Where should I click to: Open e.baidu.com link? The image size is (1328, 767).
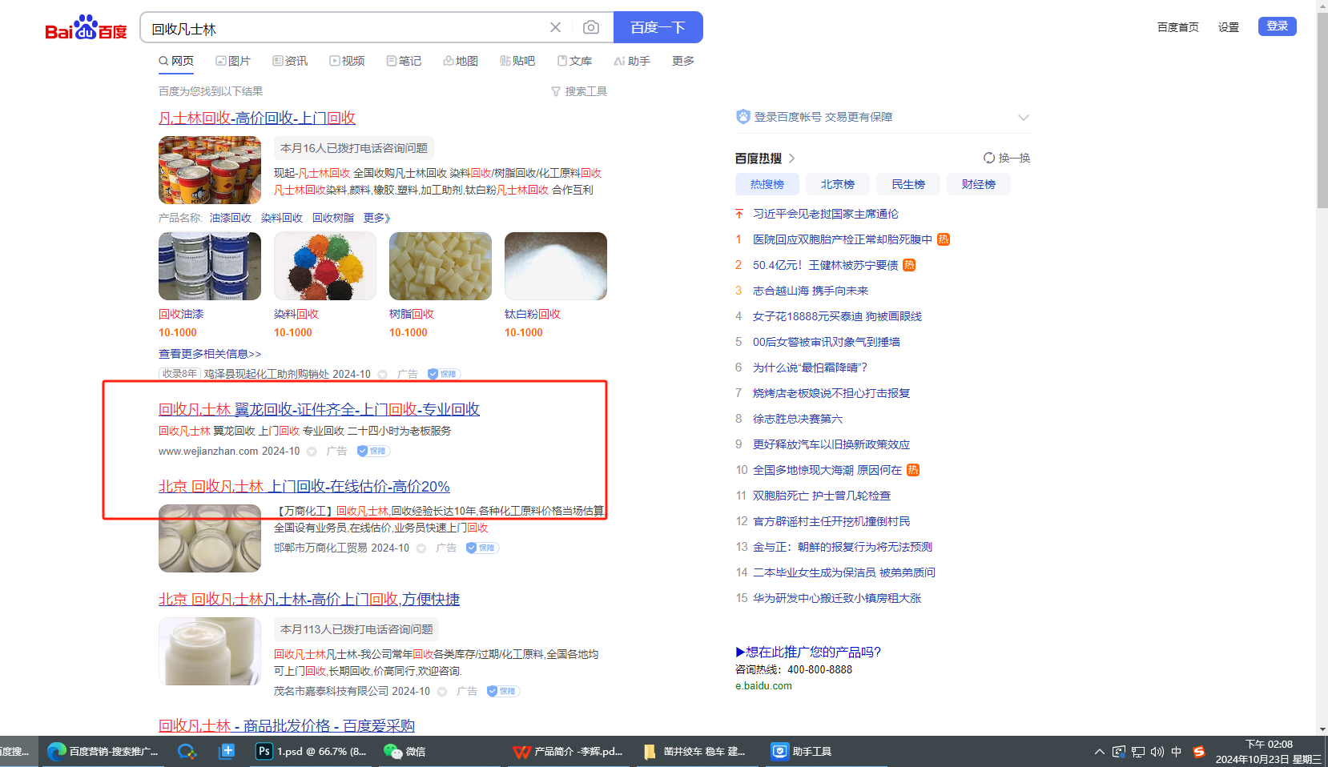click(763, 685)
